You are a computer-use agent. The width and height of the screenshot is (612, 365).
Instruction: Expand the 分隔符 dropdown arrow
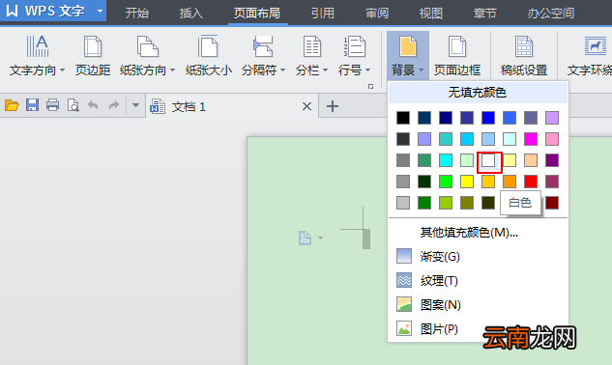282,70
